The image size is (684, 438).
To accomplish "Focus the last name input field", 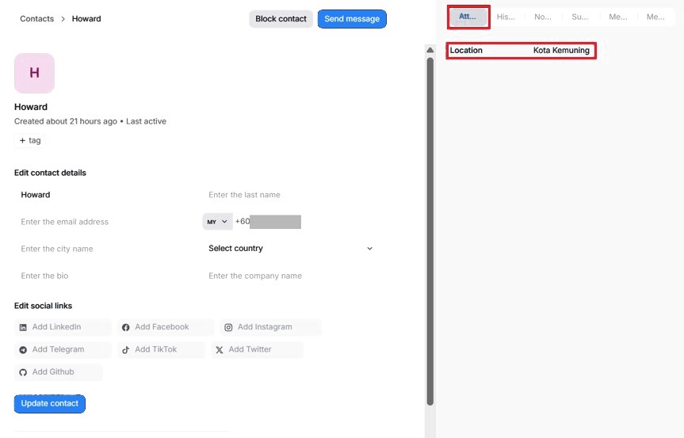I will [291, 195].
